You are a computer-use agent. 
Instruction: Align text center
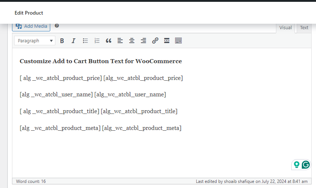132,41
